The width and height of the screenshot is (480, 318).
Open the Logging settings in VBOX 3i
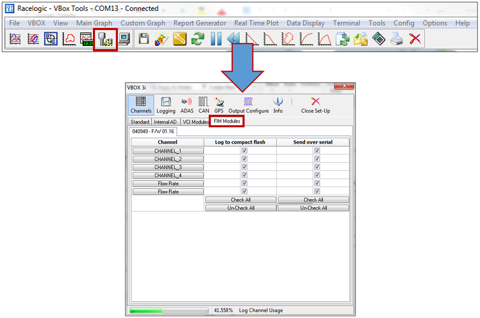click(166, 105)
